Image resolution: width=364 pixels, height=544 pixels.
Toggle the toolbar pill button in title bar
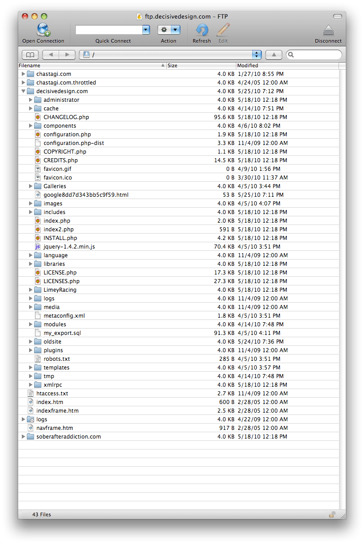pyautogui.click(x=337, y=16)
